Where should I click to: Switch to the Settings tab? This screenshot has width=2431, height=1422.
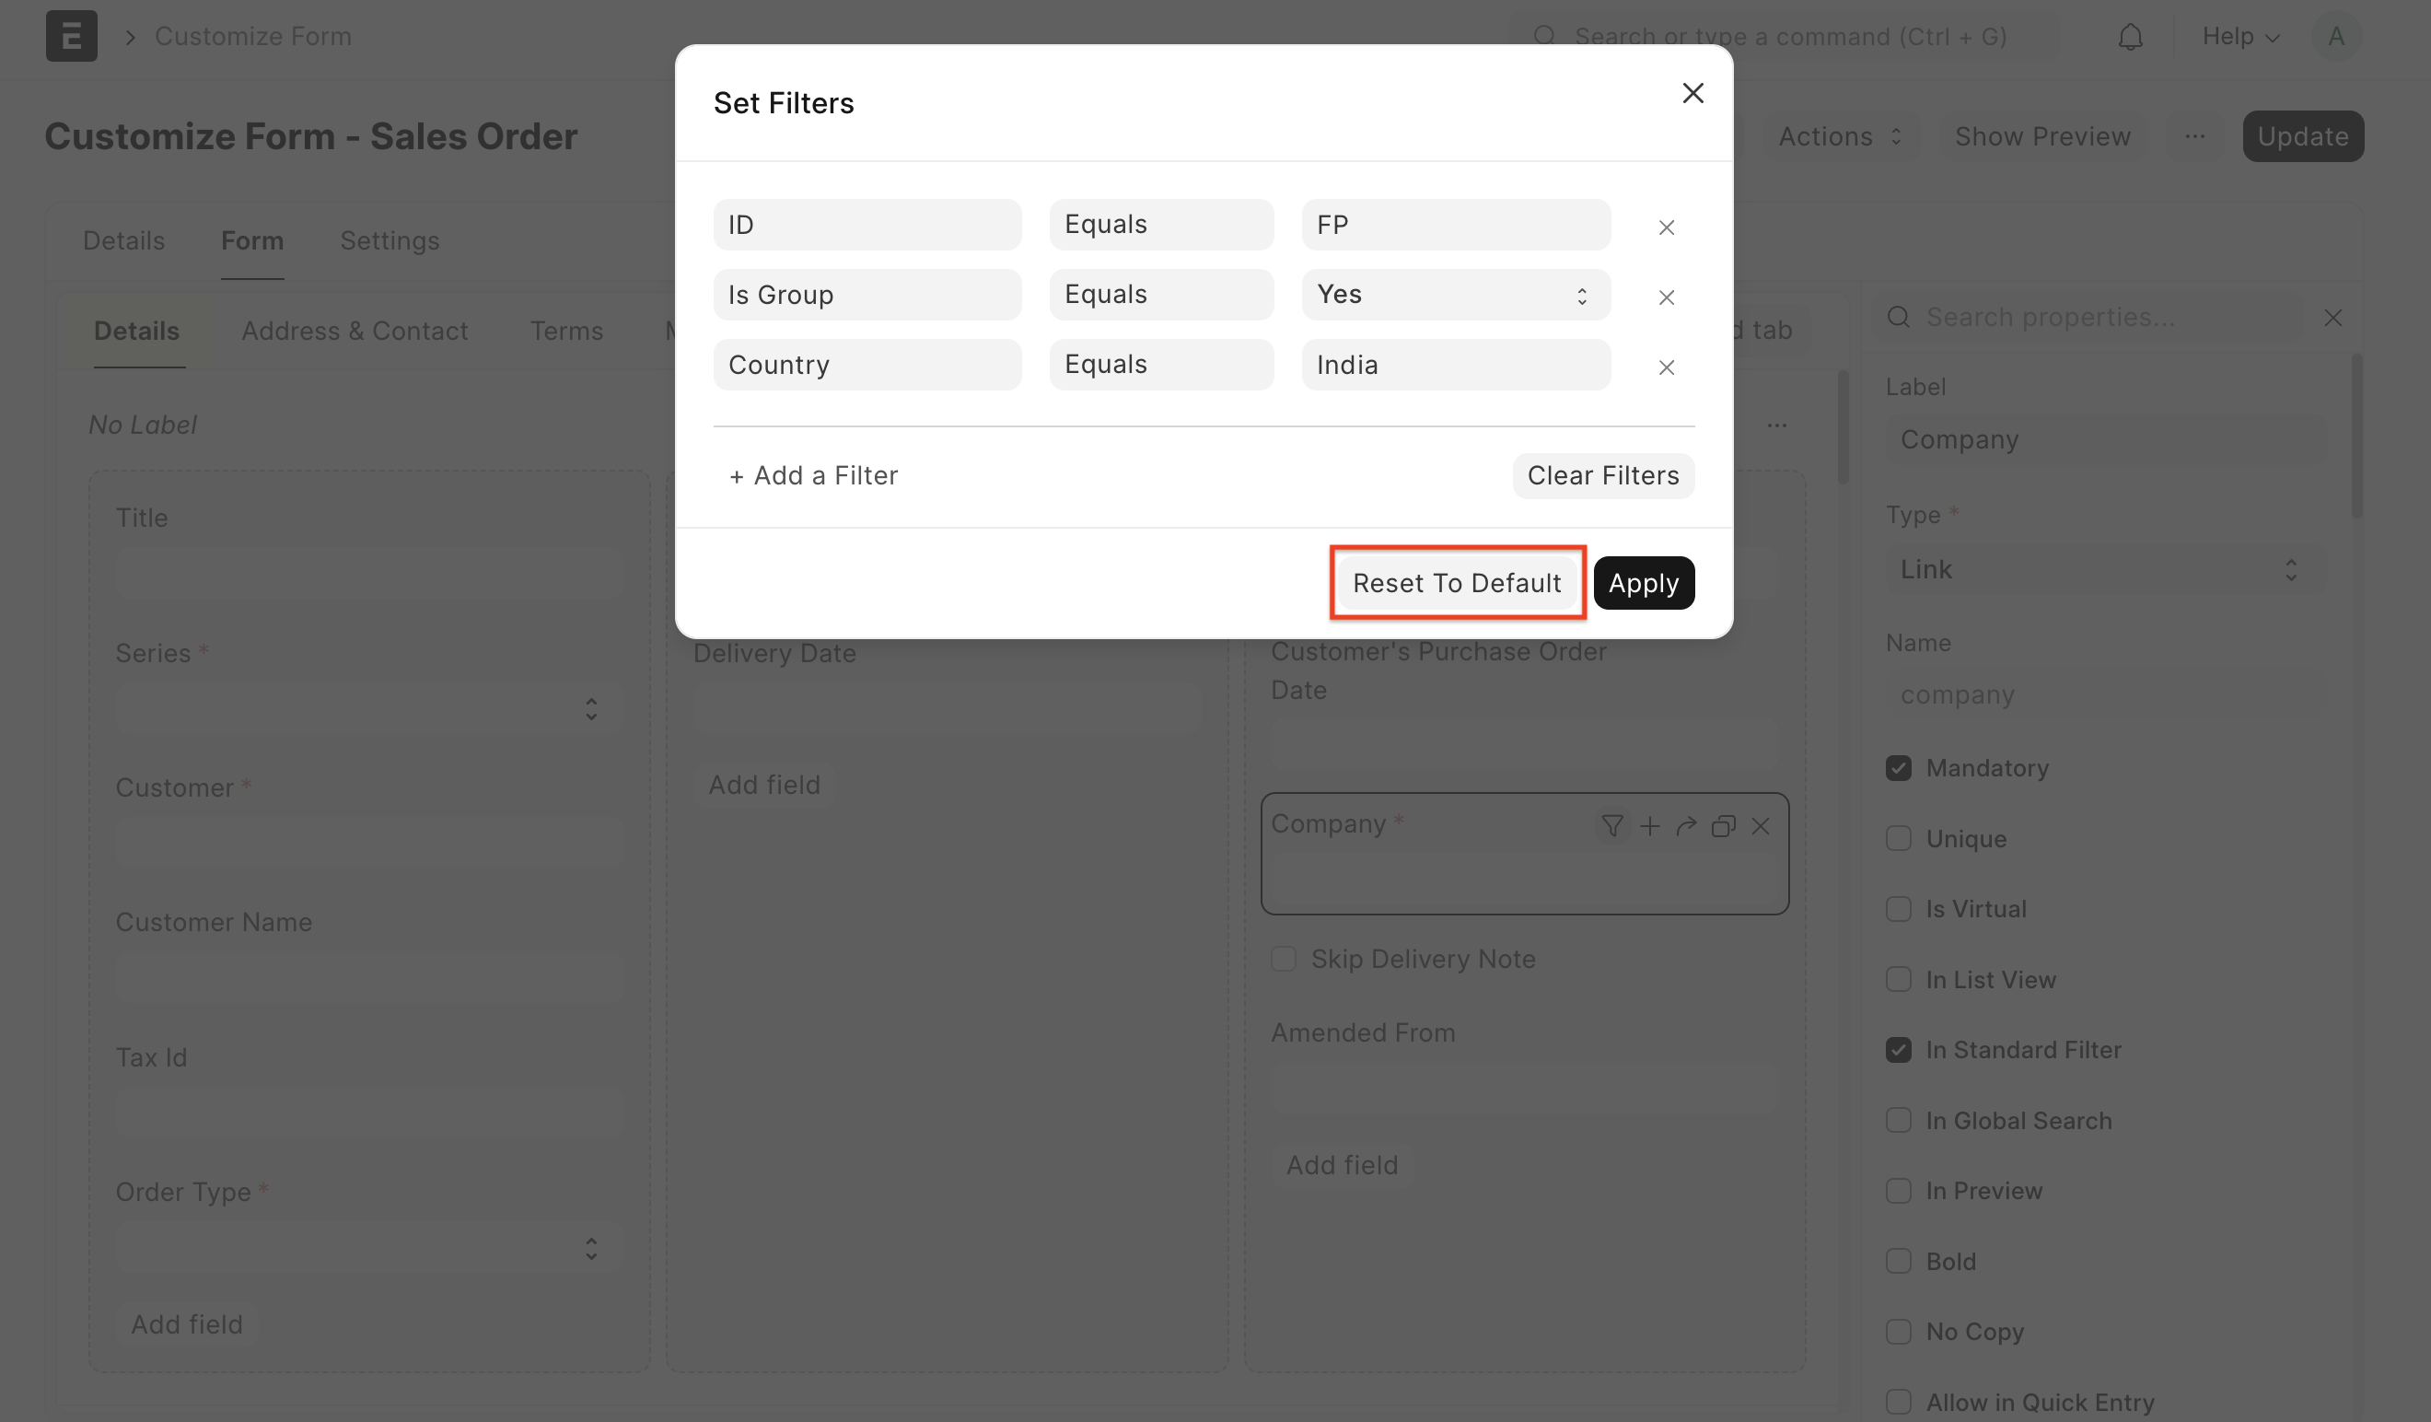tap(389, 240)
